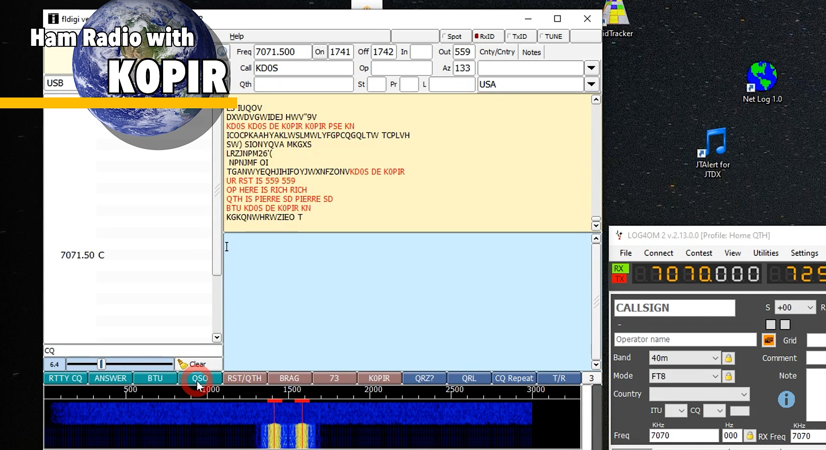Click the receive text pane scroll-down arrow

pyautogui.click(x=596, y=226)
